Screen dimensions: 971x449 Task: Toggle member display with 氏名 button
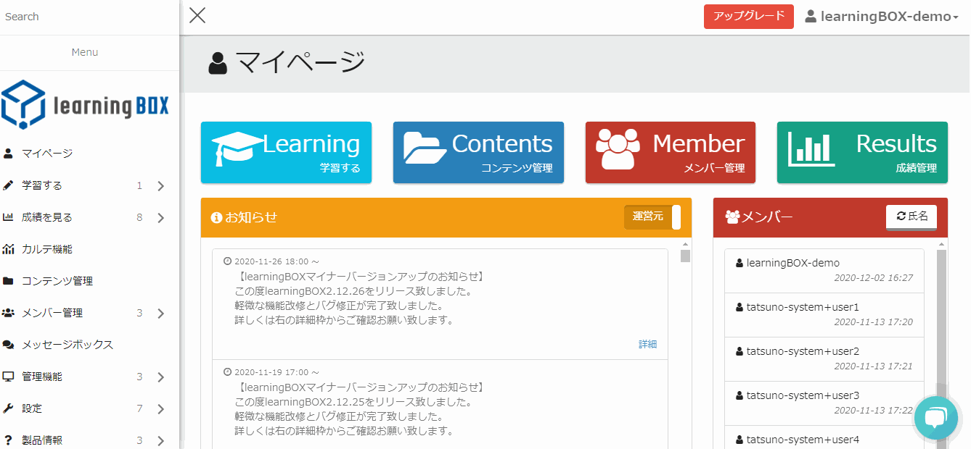(x=911, y=217)
